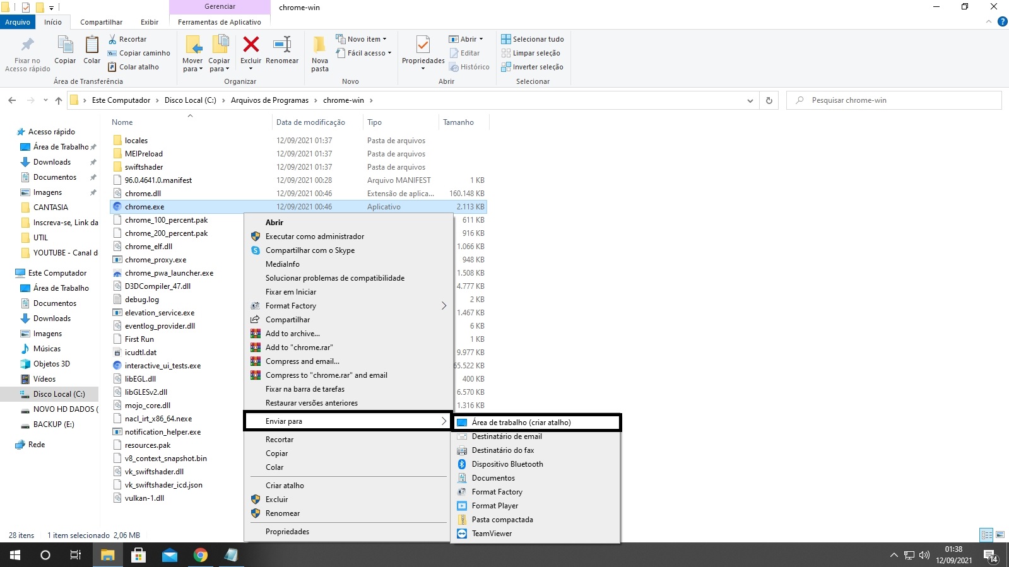Viewport: 1009px width, 567px height.
Task: Click Criar atalho in the context menu
Action: click(285, 486)
